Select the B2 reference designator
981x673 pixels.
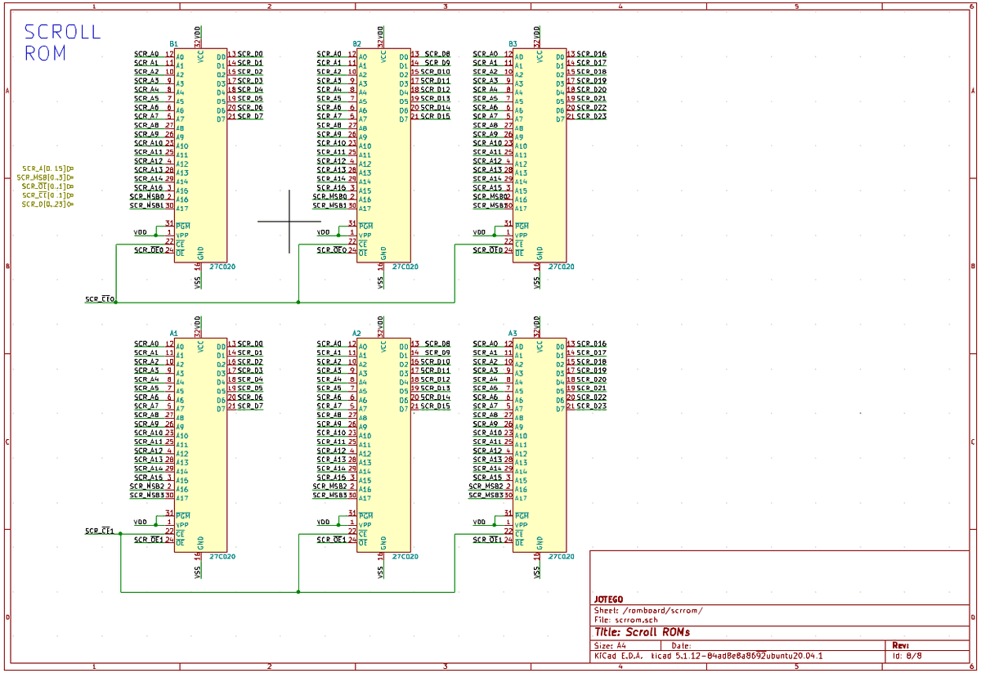(356, 43)
